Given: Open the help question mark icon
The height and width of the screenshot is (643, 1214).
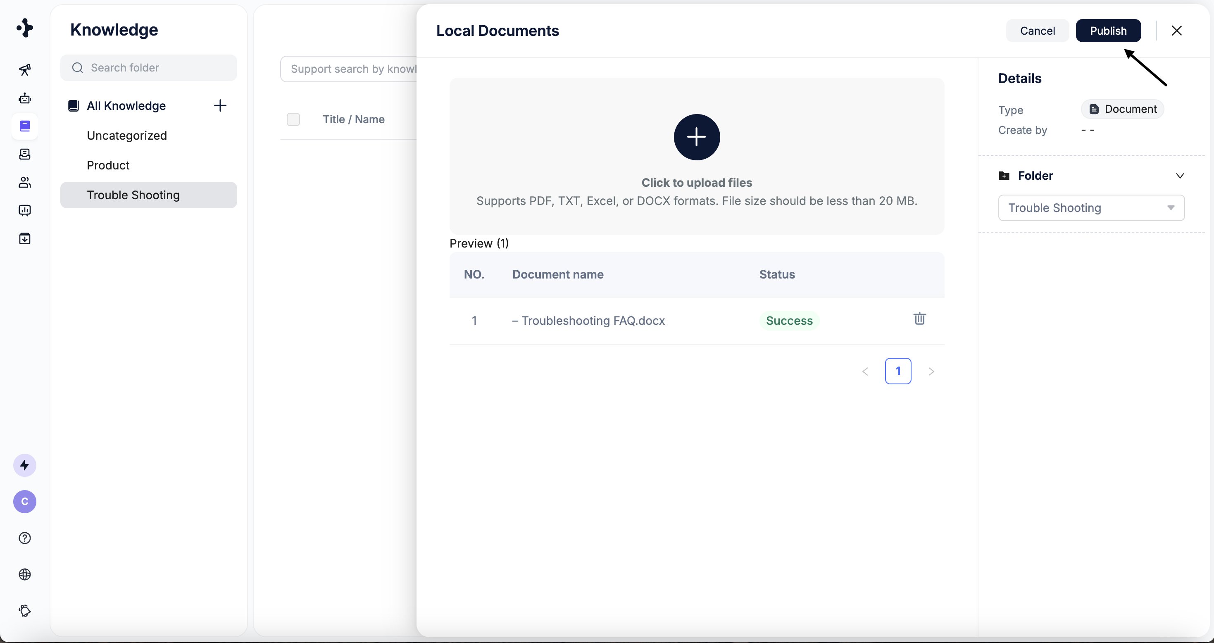Looking at the screenshot, I should pos(24,538).
